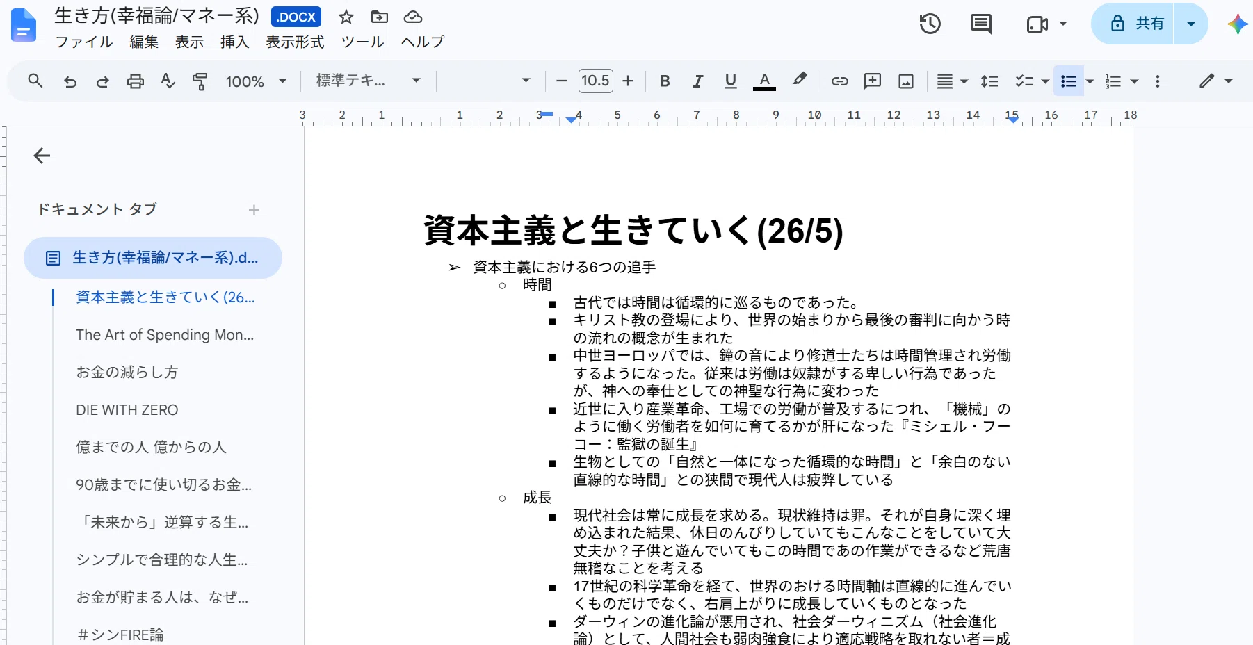Image resolution: width=1253 pixels, height=645 pixels.
Task: Insert image from the toolbar
Action: (906, 81)
